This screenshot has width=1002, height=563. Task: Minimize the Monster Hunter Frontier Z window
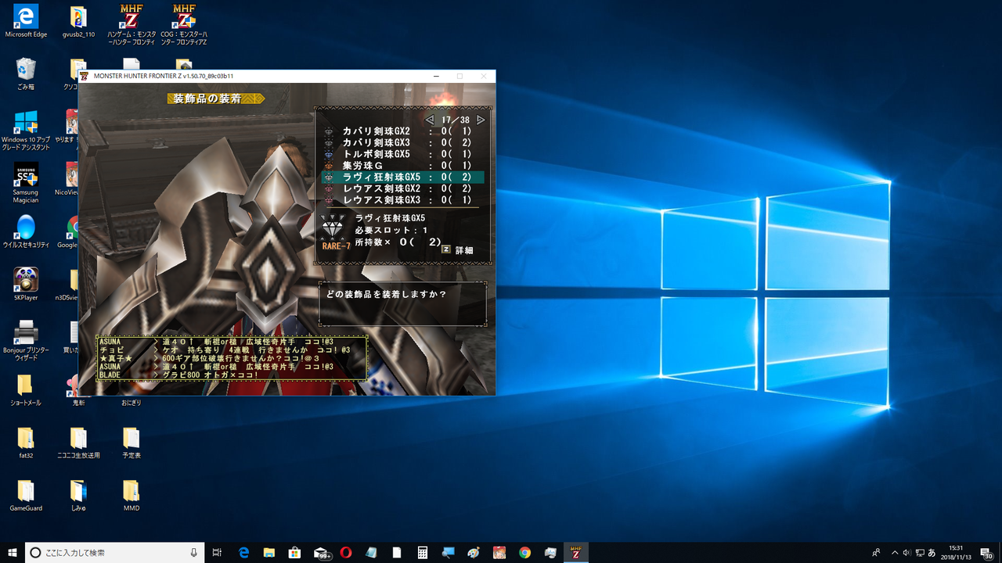(438, 76)
